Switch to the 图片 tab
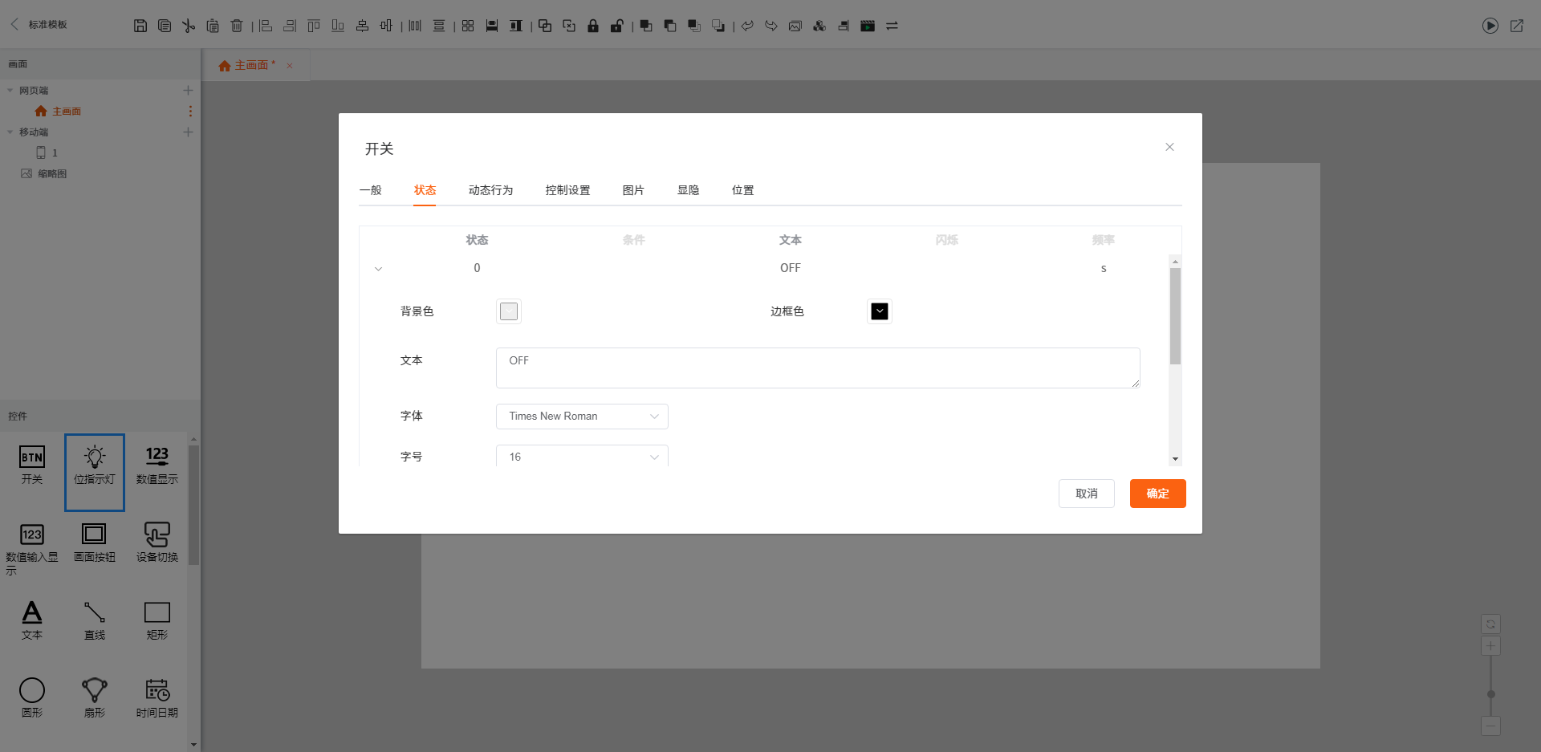Screen dimensions: 1541x752 (633, 190)
